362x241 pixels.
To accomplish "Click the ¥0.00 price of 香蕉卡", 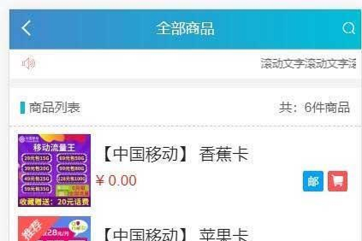I will pyautogui.click(x=116, y=180).
